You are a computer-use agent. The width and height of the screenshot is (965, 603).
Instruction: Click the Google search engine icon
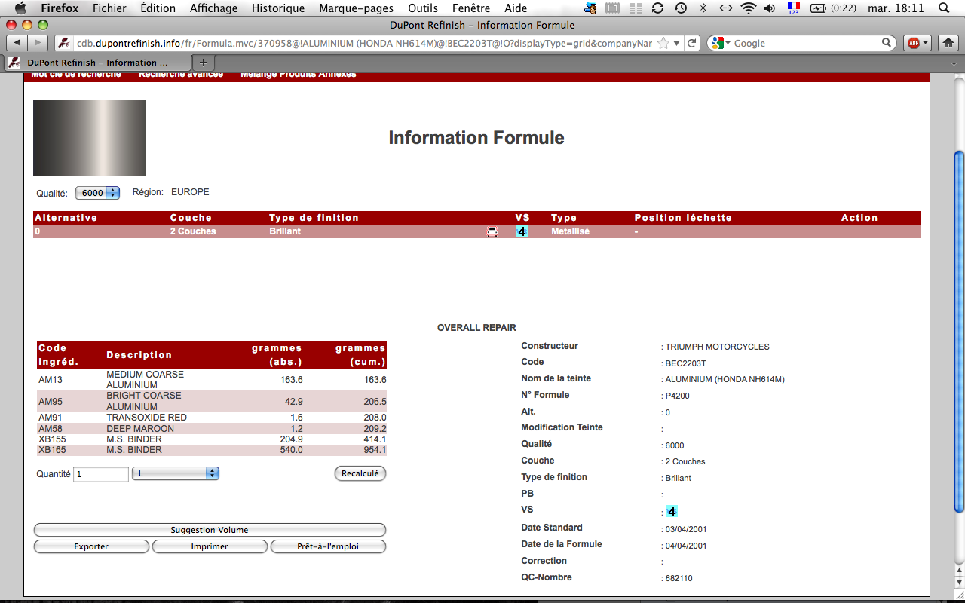(716, 43)
